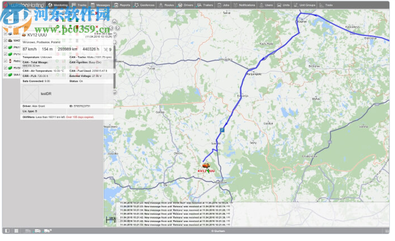
Task: Open the © Gurtam link
Action: (x=218, y=231)
